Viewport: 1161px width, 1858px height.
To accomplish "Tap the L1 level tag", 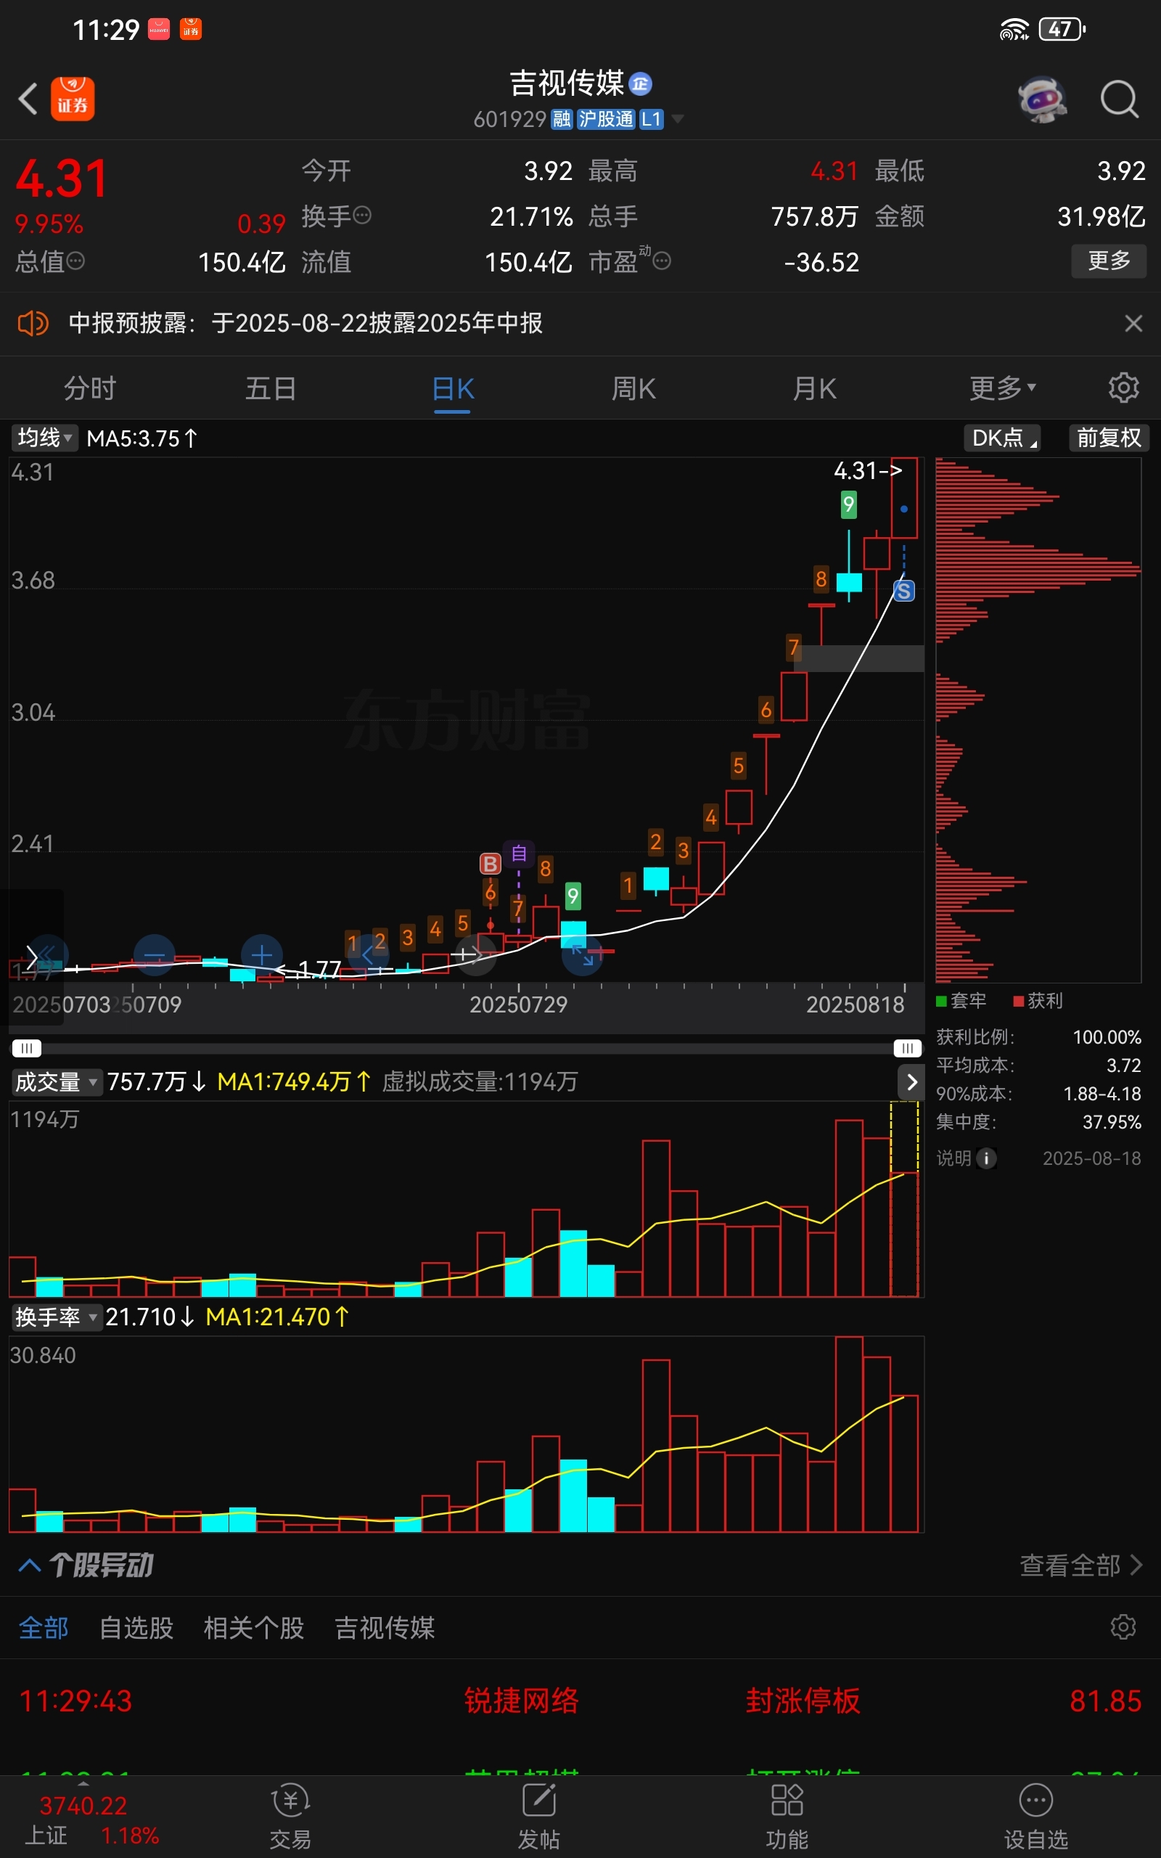I will tap(651, 119).
